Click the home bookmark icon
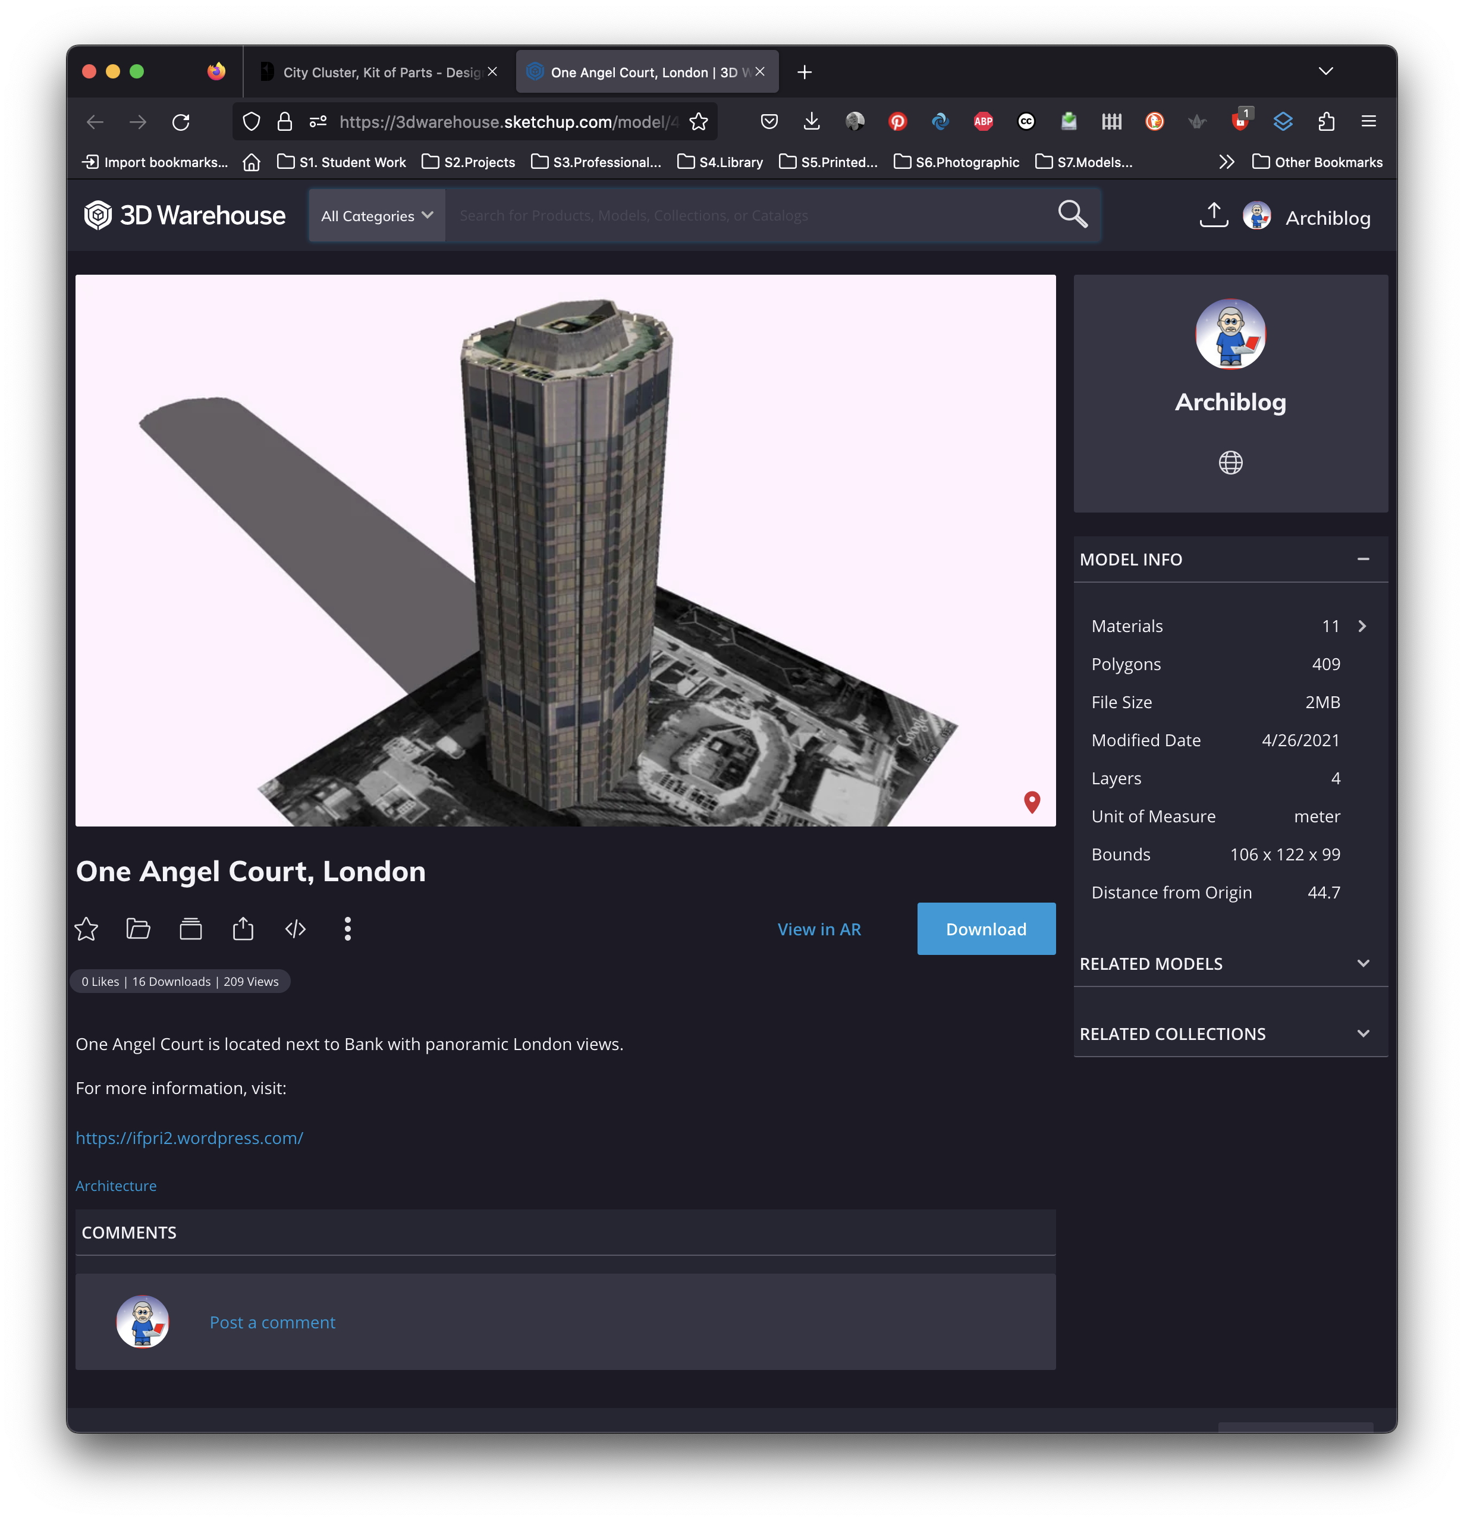This screenshot has height=1521, width=1464. [x=252, y=162]
